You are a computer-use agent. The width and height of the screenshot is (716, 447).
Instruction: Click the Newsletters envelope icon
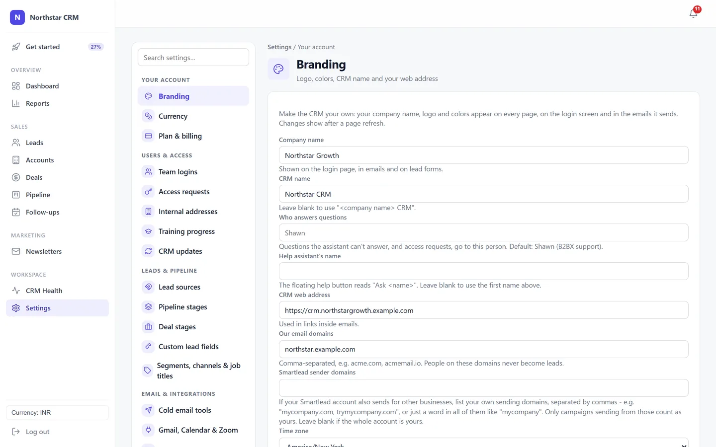pos(16,251)
